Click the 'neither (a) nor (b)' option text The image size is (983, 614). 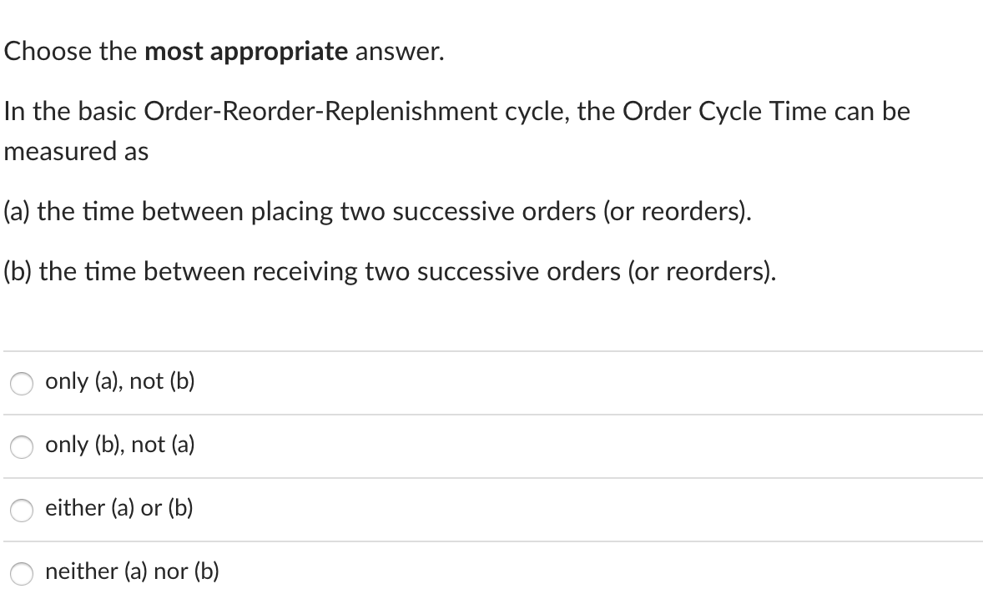[x=132, y=571]
